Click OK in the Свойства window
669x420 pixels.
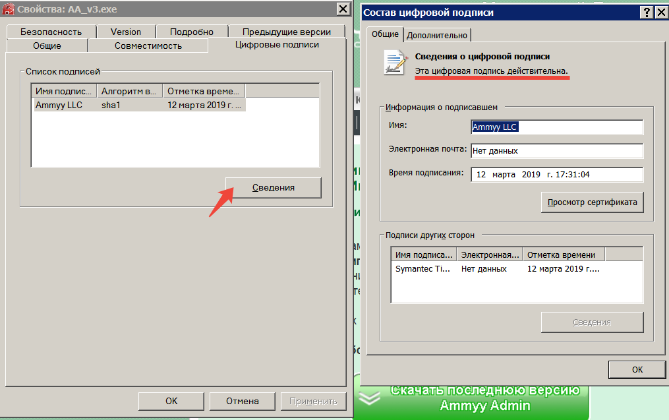coord(171,402)
